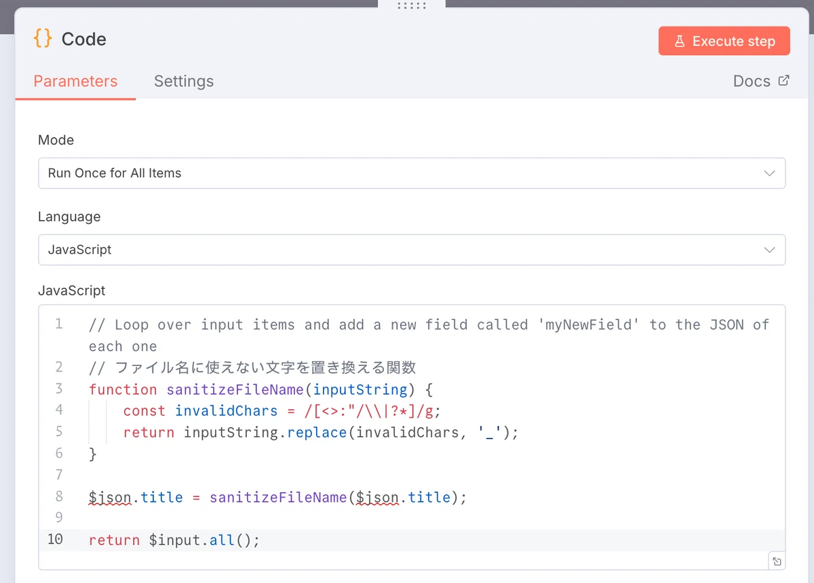Click the code editor expand icon

tap(777, 561)
